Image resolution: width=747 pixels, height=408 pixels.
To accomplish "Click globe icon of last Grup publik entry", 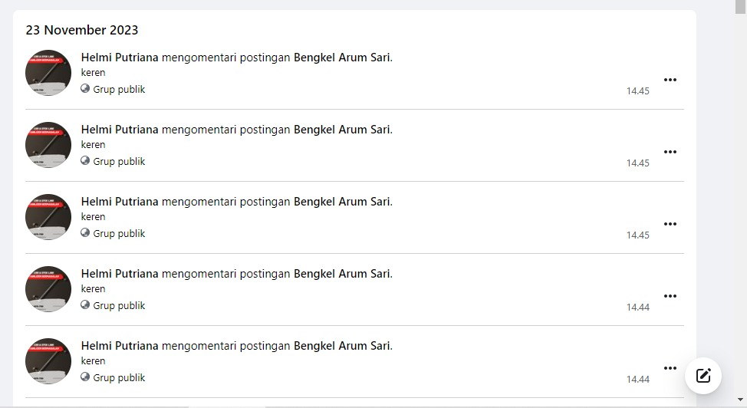I will tap(85, 377).
